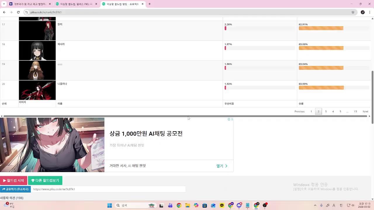Open the Chrome profile avatar
The width and height of the screenshot is (374, 210).
tap(363, 12)
